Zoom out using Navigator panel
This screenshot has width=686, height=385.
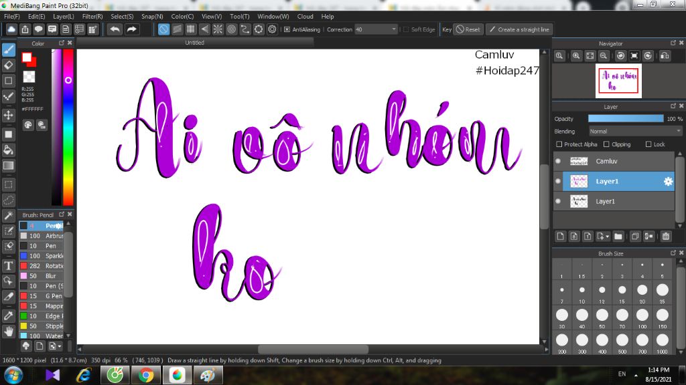[x=604, y=56]
